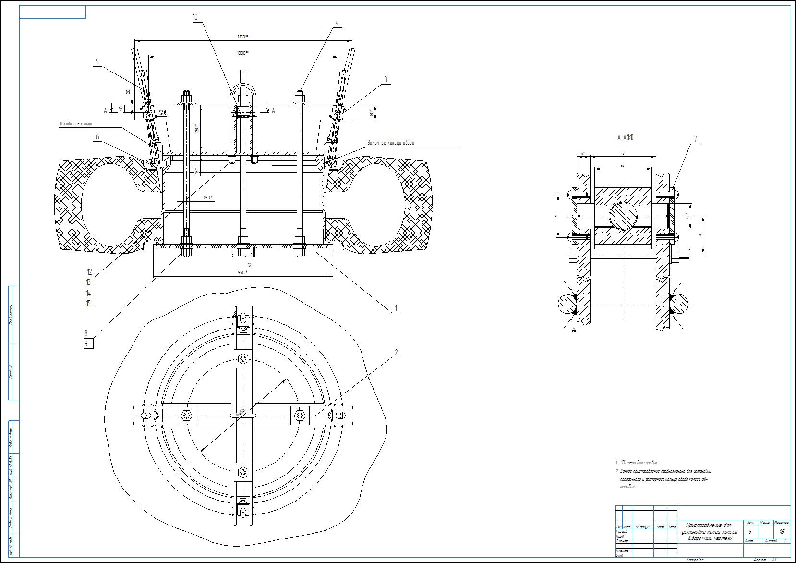
Task: Select callout number 8 at lower left
Action: tap(86, 333)
